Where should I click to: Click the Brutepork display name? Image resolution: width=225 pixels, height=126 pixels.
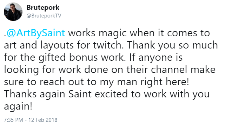click(43, 8)
